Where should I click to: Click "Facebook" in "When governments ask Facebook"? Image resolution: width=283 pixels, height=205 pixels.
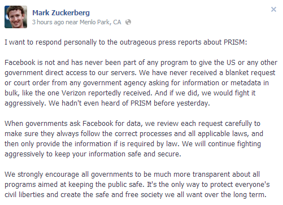pos(98,123)
